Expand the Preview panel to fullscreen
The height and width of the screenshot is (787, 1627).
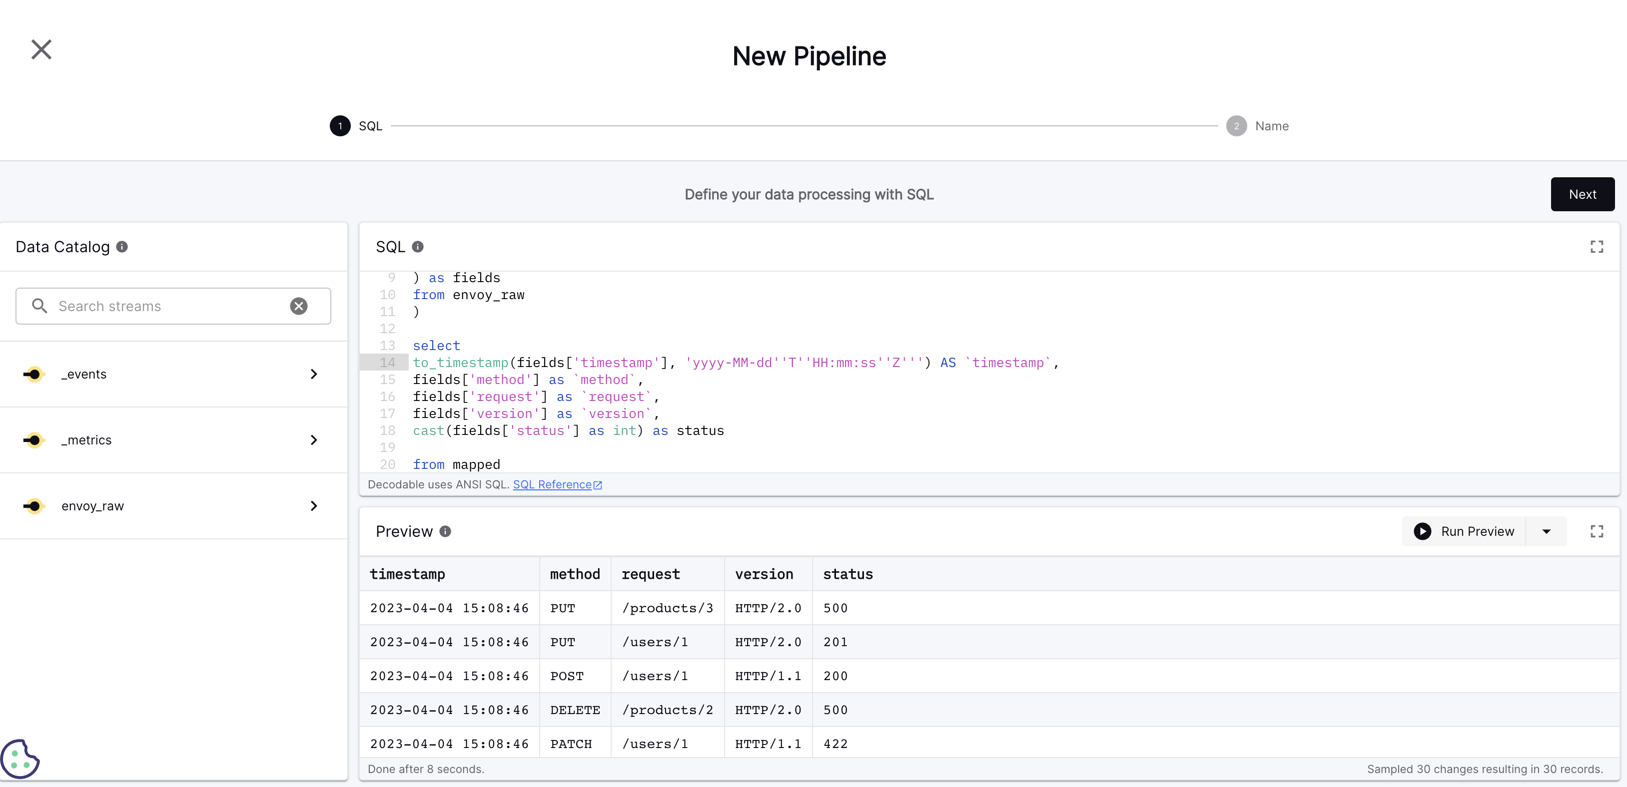pyautogui.click(x=1596, y=531)
